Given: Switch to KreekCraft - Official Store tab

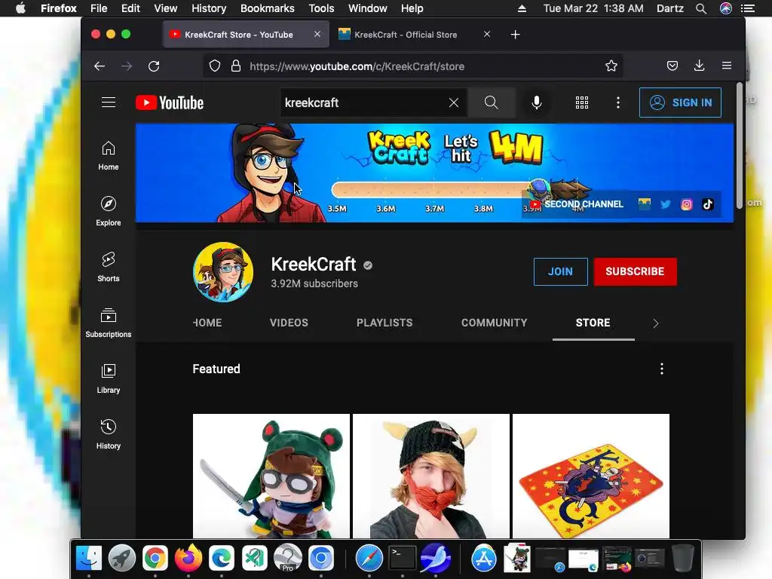Looking at the screenshot, I should pyautogui.click(x=406, y=35).
